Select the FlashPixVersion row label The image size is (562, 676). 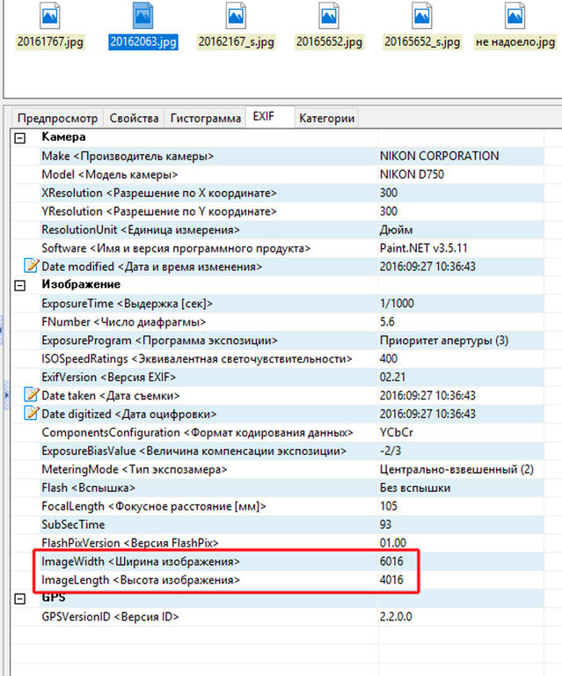click(130, 543)
